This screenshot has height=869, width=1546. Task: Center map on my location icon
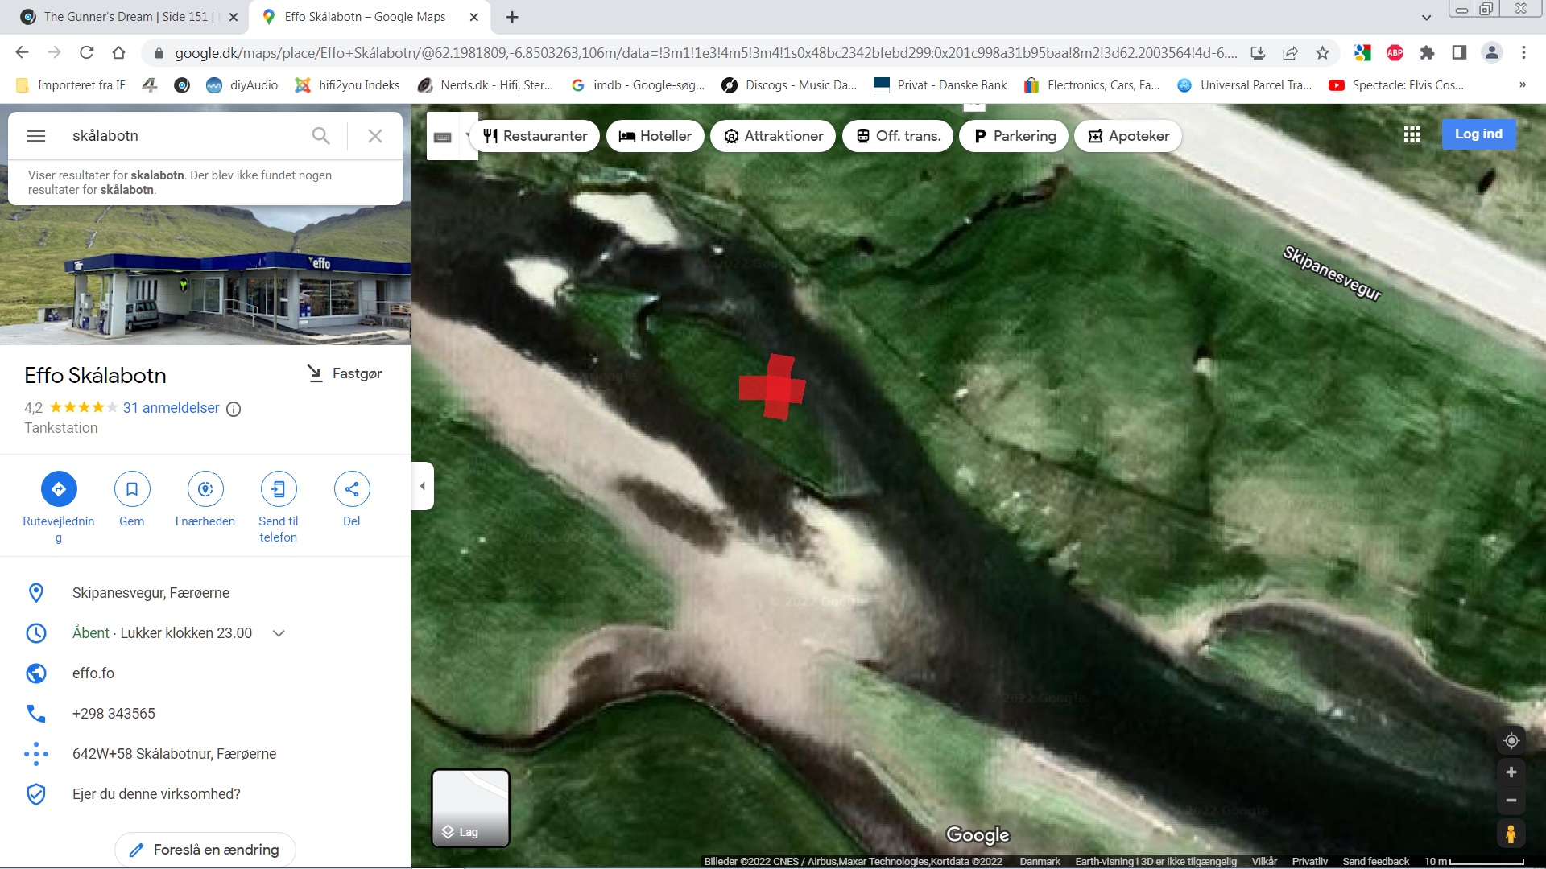pyautogui.click(x=1511, y=740)
